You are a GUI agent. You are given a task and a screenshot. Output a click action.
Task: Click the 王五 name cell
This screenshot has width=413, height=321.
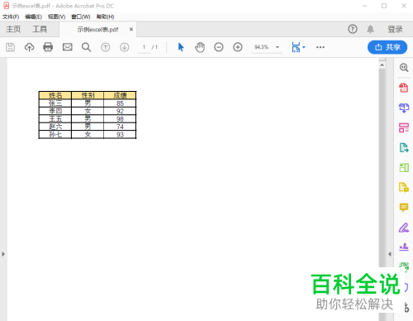[x=55, y=119]
